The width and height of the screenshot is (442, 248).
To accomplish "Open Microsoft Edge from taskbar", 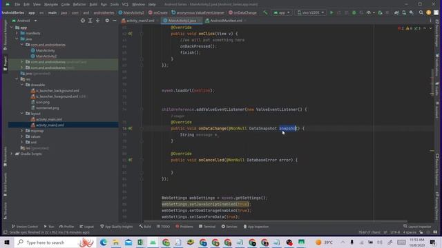I will [103, 242].
